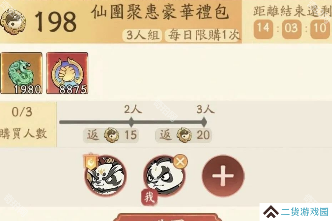Remove my panda avatar with the X badge
332x221 pixels.
point(180,161)
